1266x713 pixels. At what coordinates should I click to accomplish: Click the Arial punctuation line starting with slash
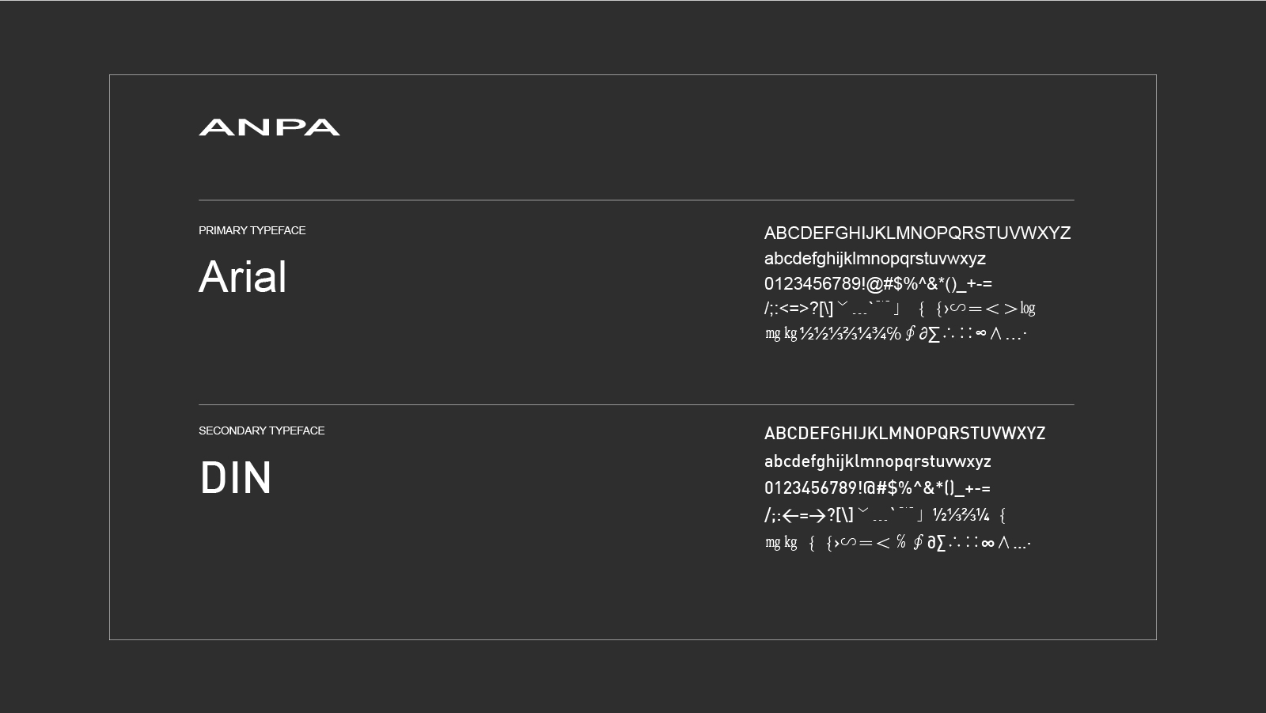point(900,309)
